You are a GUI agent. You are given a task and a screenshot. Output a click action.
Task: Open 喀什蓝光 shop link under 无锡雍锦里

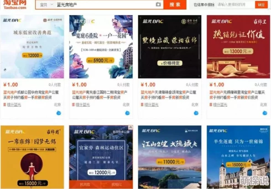pos(220,105)
